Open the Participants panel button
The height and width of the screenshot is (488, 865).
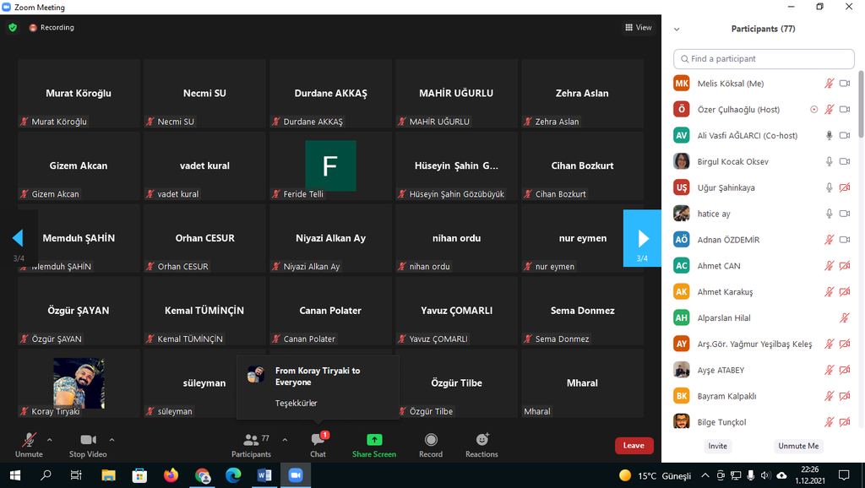point(251,445)
